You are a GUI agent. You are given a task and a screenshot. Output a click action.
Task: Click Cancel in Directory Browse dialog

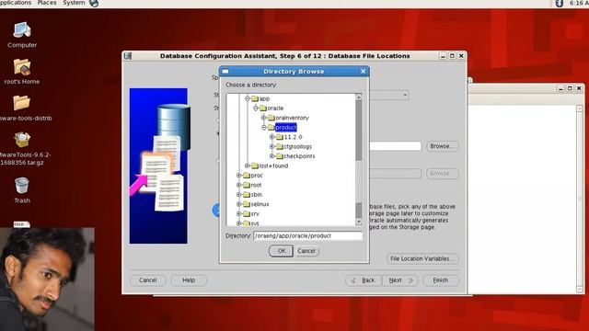(306, 251)
